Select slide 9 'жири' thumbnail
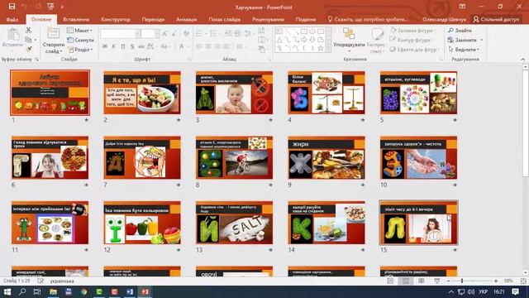529x298 pixels. 326,157
